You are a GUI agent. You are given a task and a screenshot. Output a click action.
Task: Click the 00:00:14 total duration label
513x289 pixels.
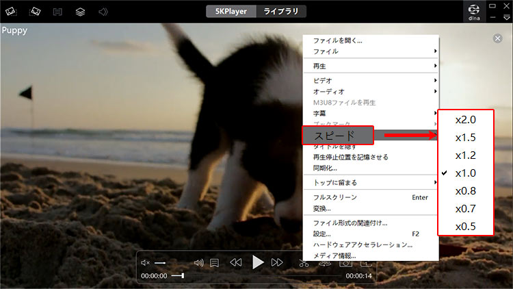[358, 276]
